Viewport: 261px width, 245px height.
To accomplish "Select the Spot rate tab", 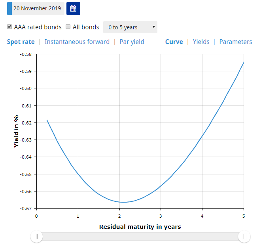I will 21,42.
